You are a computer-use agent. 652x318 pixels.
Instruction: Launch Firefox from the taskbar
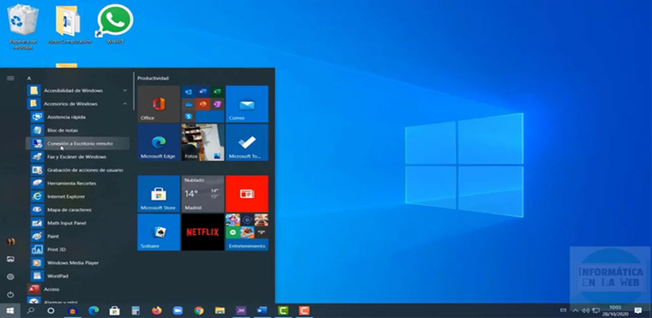point(157,310)
